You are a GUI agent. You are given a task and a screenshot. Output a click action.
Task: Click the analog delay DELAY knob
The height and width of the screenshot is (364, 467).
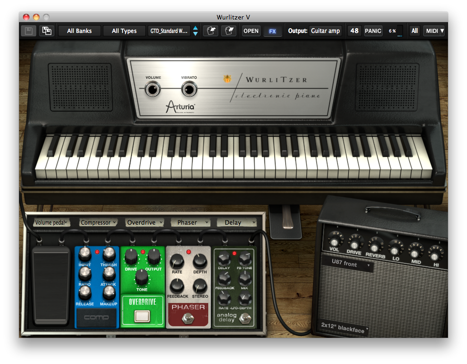(224, 259)
